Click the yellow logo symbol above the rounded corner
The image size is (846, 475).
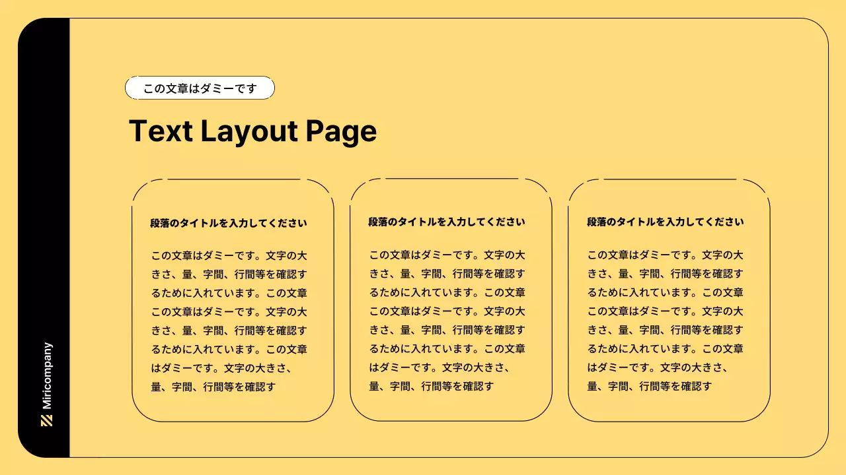click(46, 420)
